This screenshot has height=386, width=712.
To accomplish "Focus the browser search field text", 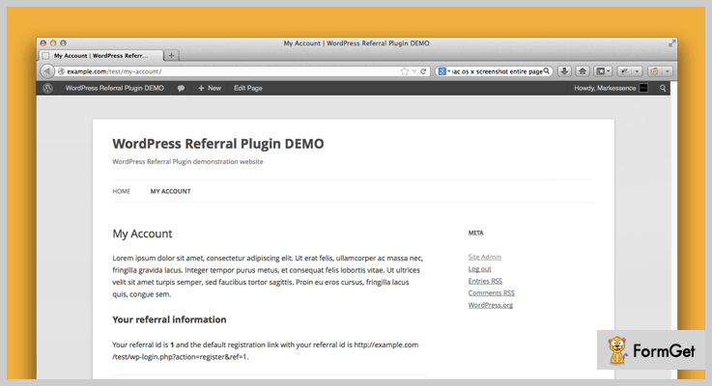I will [497, 71].
